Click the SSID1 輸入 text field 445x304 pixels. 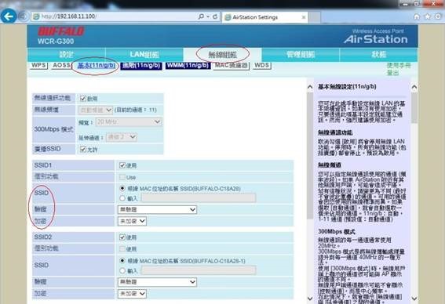[199, 198]
